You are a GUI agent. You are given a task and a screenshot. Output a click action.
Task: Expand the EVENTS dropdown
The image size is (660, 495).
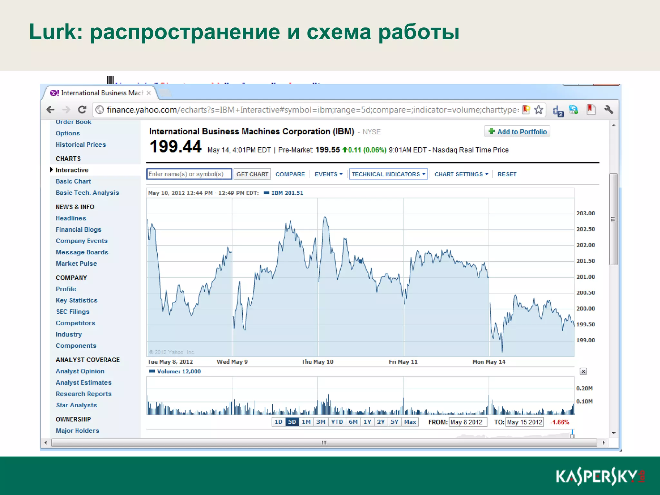click(329, 174)
